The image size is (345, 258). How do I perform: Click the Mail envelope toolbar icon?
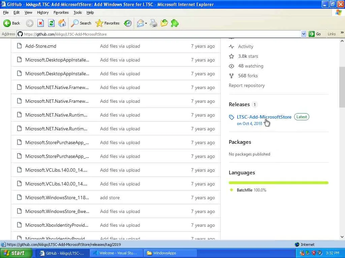coord(140,23)
